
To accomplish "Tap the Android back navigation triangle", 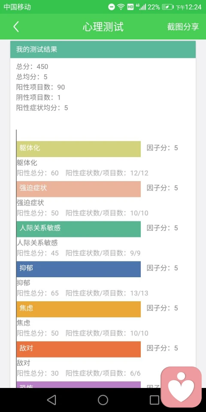I will coord(51,400).
